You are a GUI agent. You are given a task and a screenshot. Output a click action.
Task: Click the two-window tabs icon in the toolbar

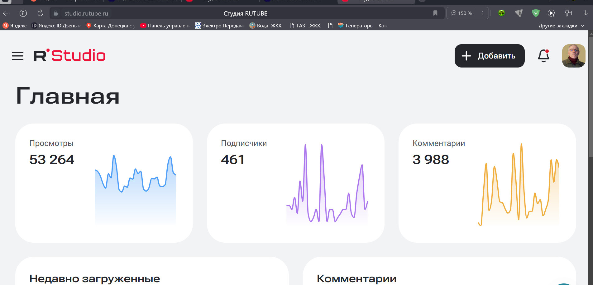click(x=568, y=13)
